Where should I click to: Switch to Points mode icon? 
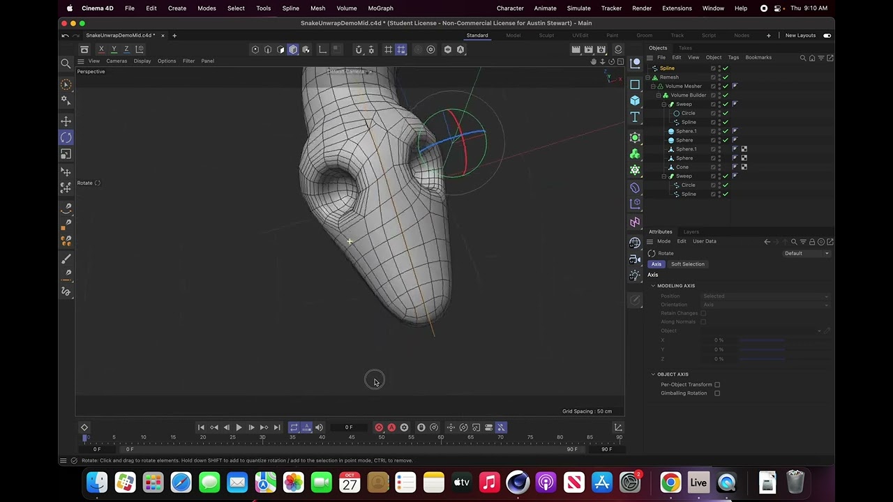click(x=255, y=50)
